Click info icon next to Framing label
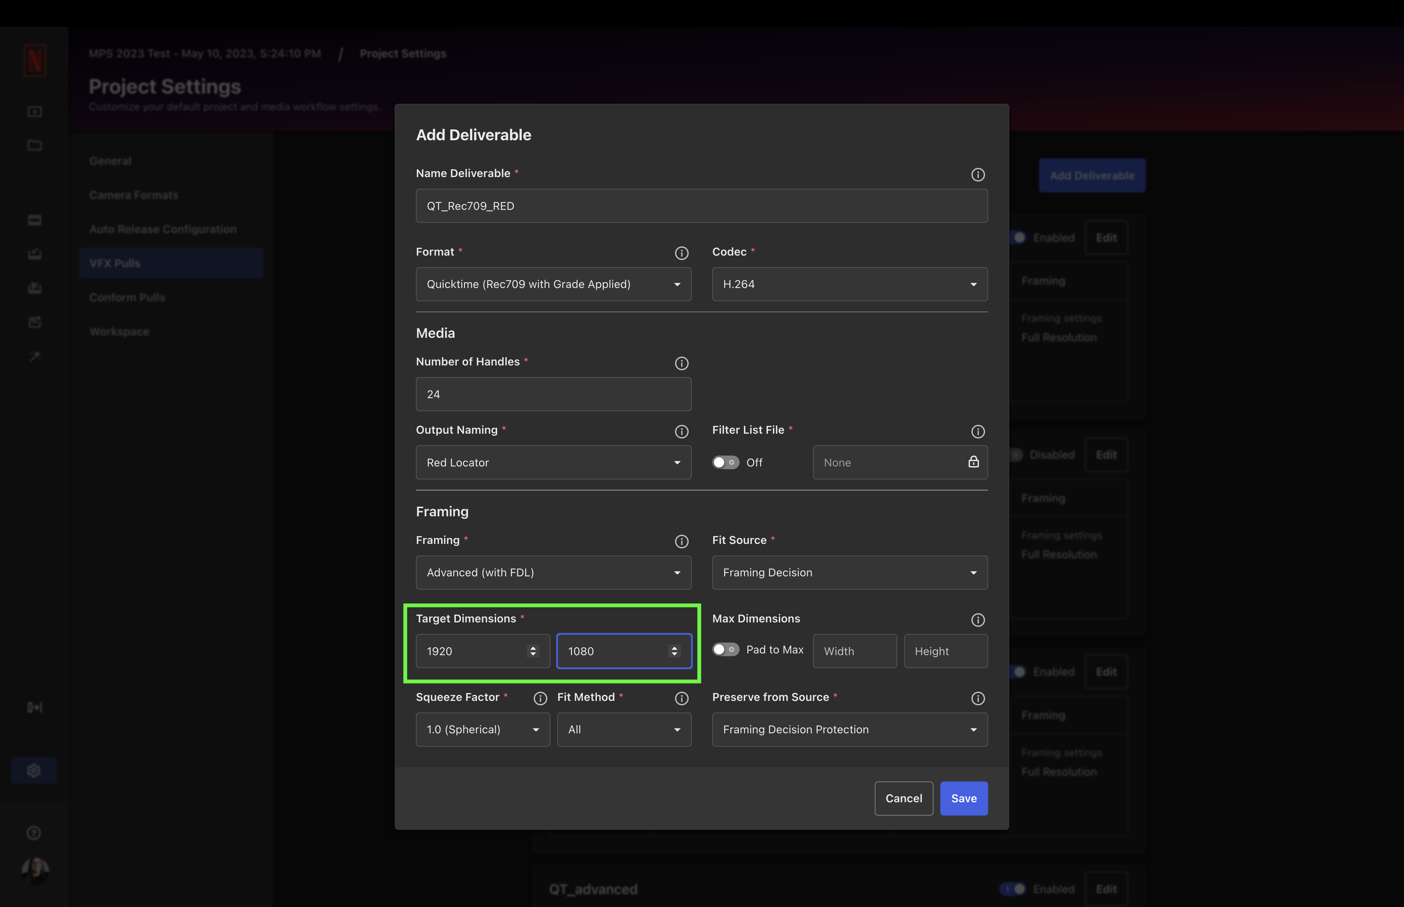The image size is (1404, 907). 681,541
